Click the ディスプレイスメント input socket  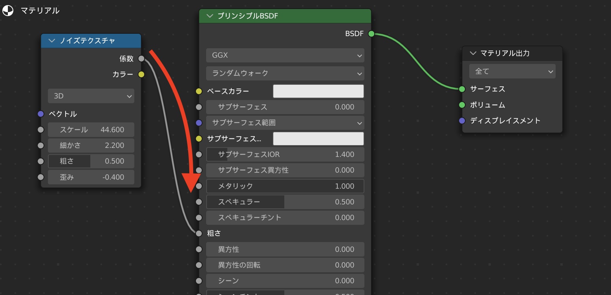pos(462,121)
